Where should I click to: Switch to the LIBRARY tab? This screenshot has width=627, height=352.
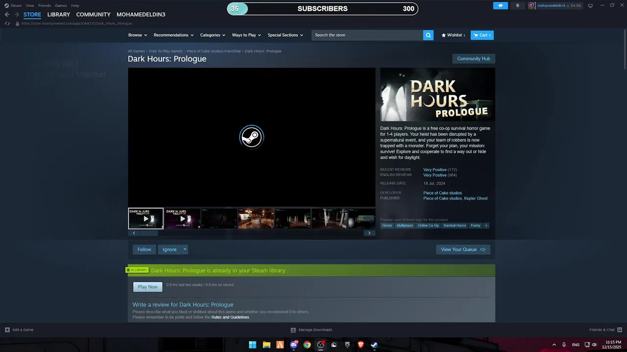point(59,15)
